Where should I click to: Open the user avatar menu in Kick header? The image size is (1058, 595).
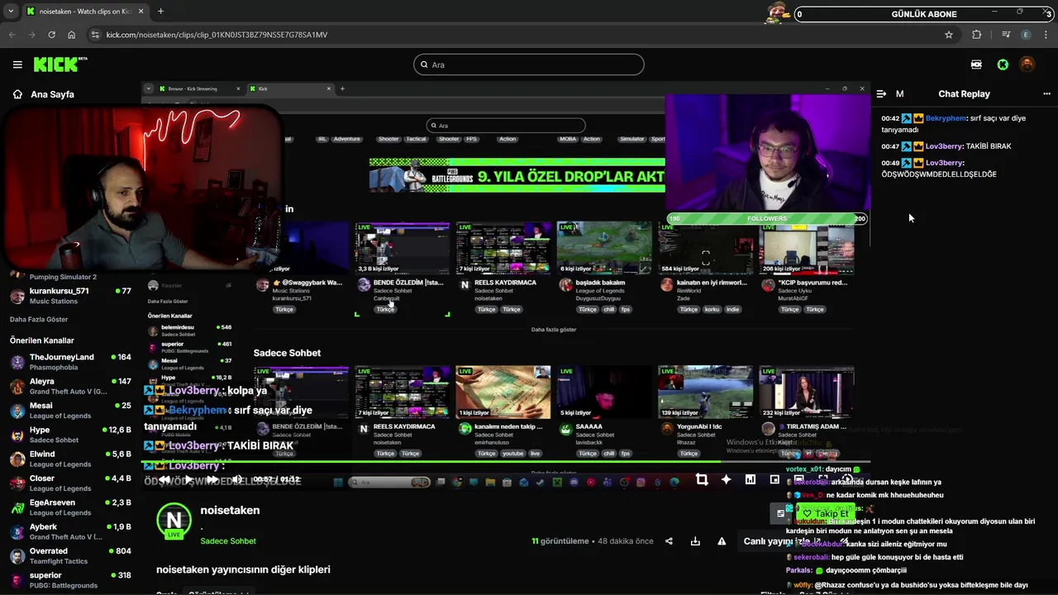1027,64
